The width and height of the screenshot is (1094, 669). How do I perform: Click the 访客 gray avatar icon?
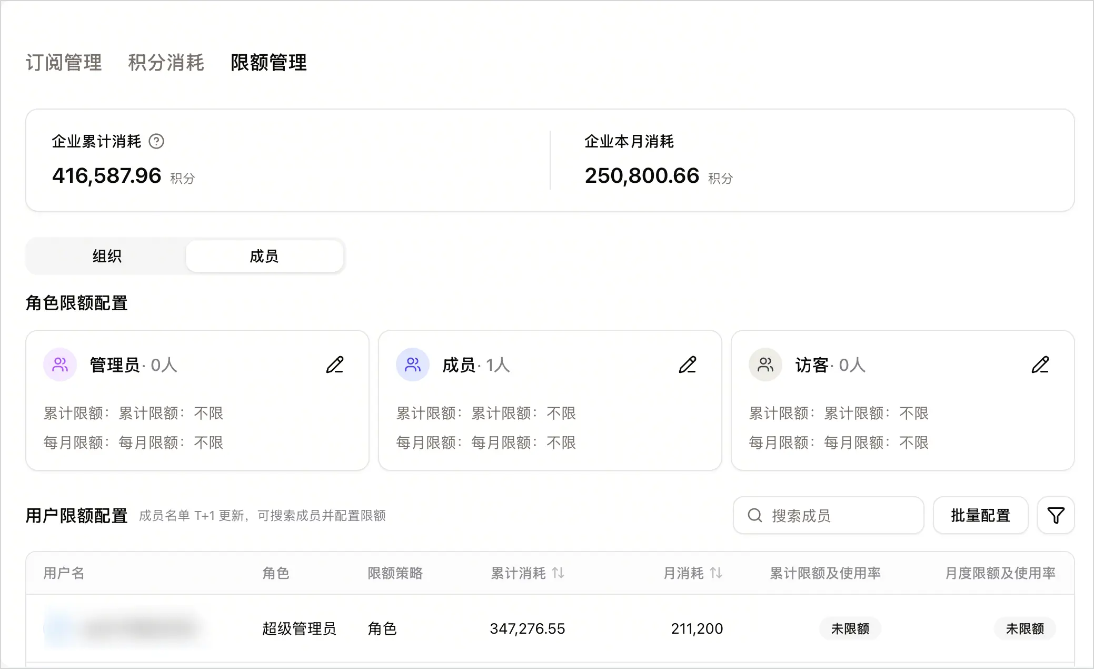pos(765,365)
